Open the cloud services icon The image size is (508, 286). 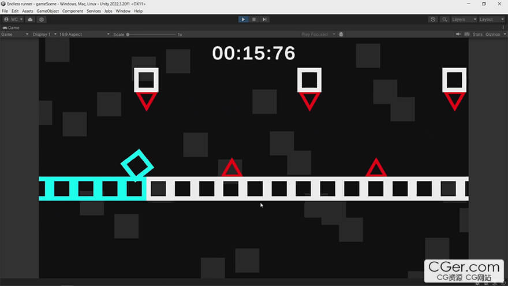[30, 20]
